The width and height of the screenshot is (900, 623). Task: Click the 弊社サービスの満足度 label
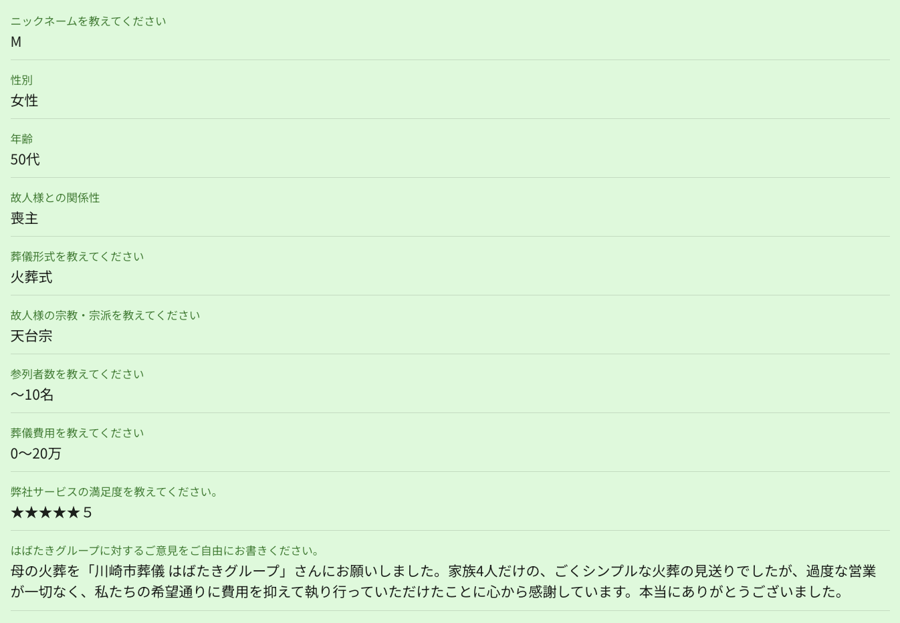coord(114,492)
